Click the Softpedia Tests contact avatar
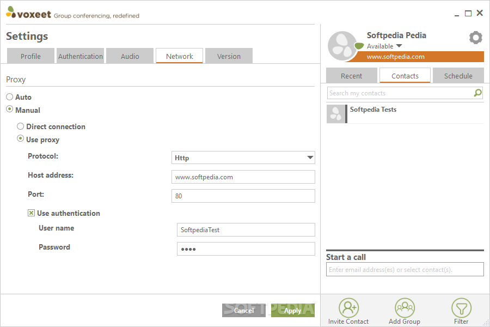This screenshot has width=490, height=327. (336, 113)
